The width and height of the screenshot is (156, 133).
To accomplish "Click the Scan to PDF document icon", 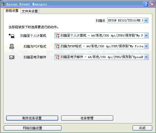I will click(x=12, y=46).
